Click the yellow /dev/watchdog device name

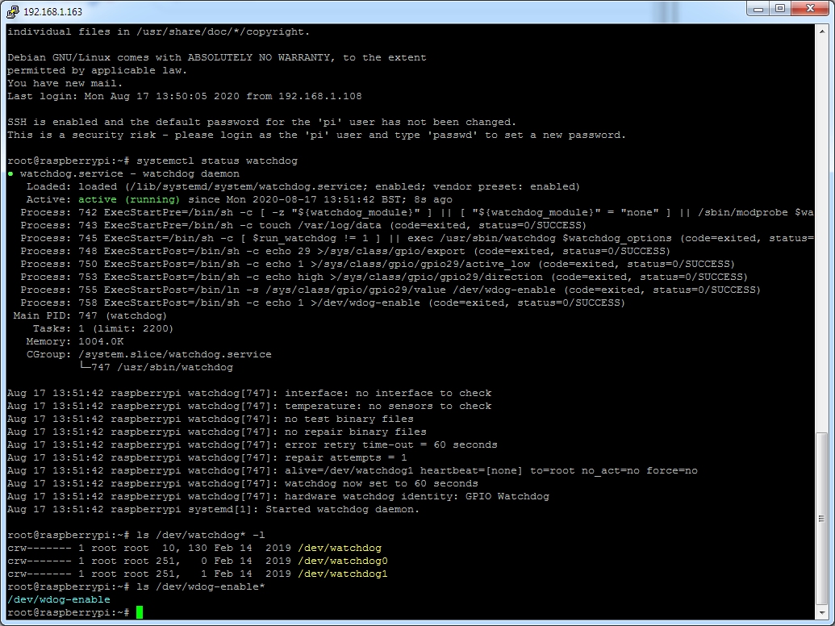[339, 549]
